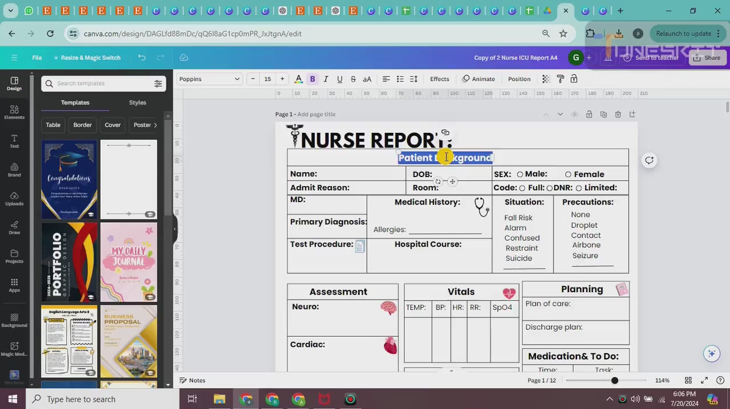This screenshot has width=730, height=409.
Task: Click the Magic assistant sparkle button
Action: tap(711, 354)
